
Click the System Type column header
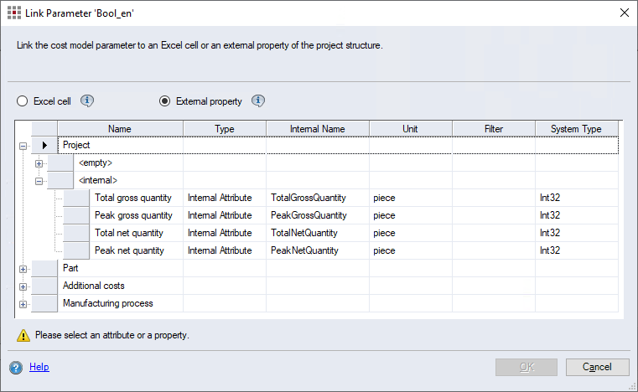575,129
